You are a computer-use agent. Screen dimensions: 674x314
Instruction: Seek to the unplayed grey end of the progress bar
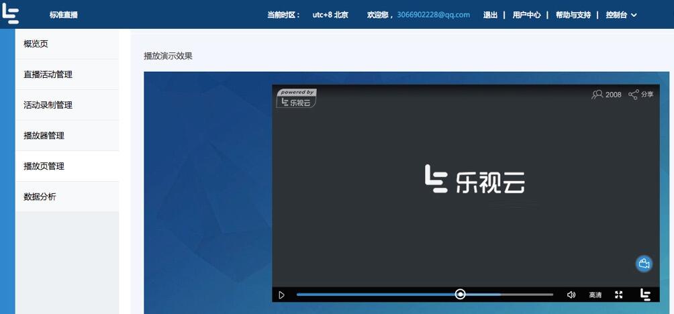(x=526, y=295)
